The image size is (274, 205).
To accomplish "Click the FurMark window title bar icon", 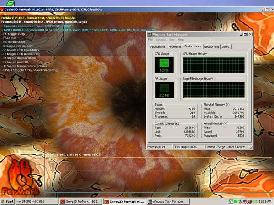I will pos(2,10).
